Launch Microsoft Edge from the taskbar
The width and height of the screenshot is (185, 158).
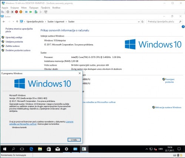(31, 149)
